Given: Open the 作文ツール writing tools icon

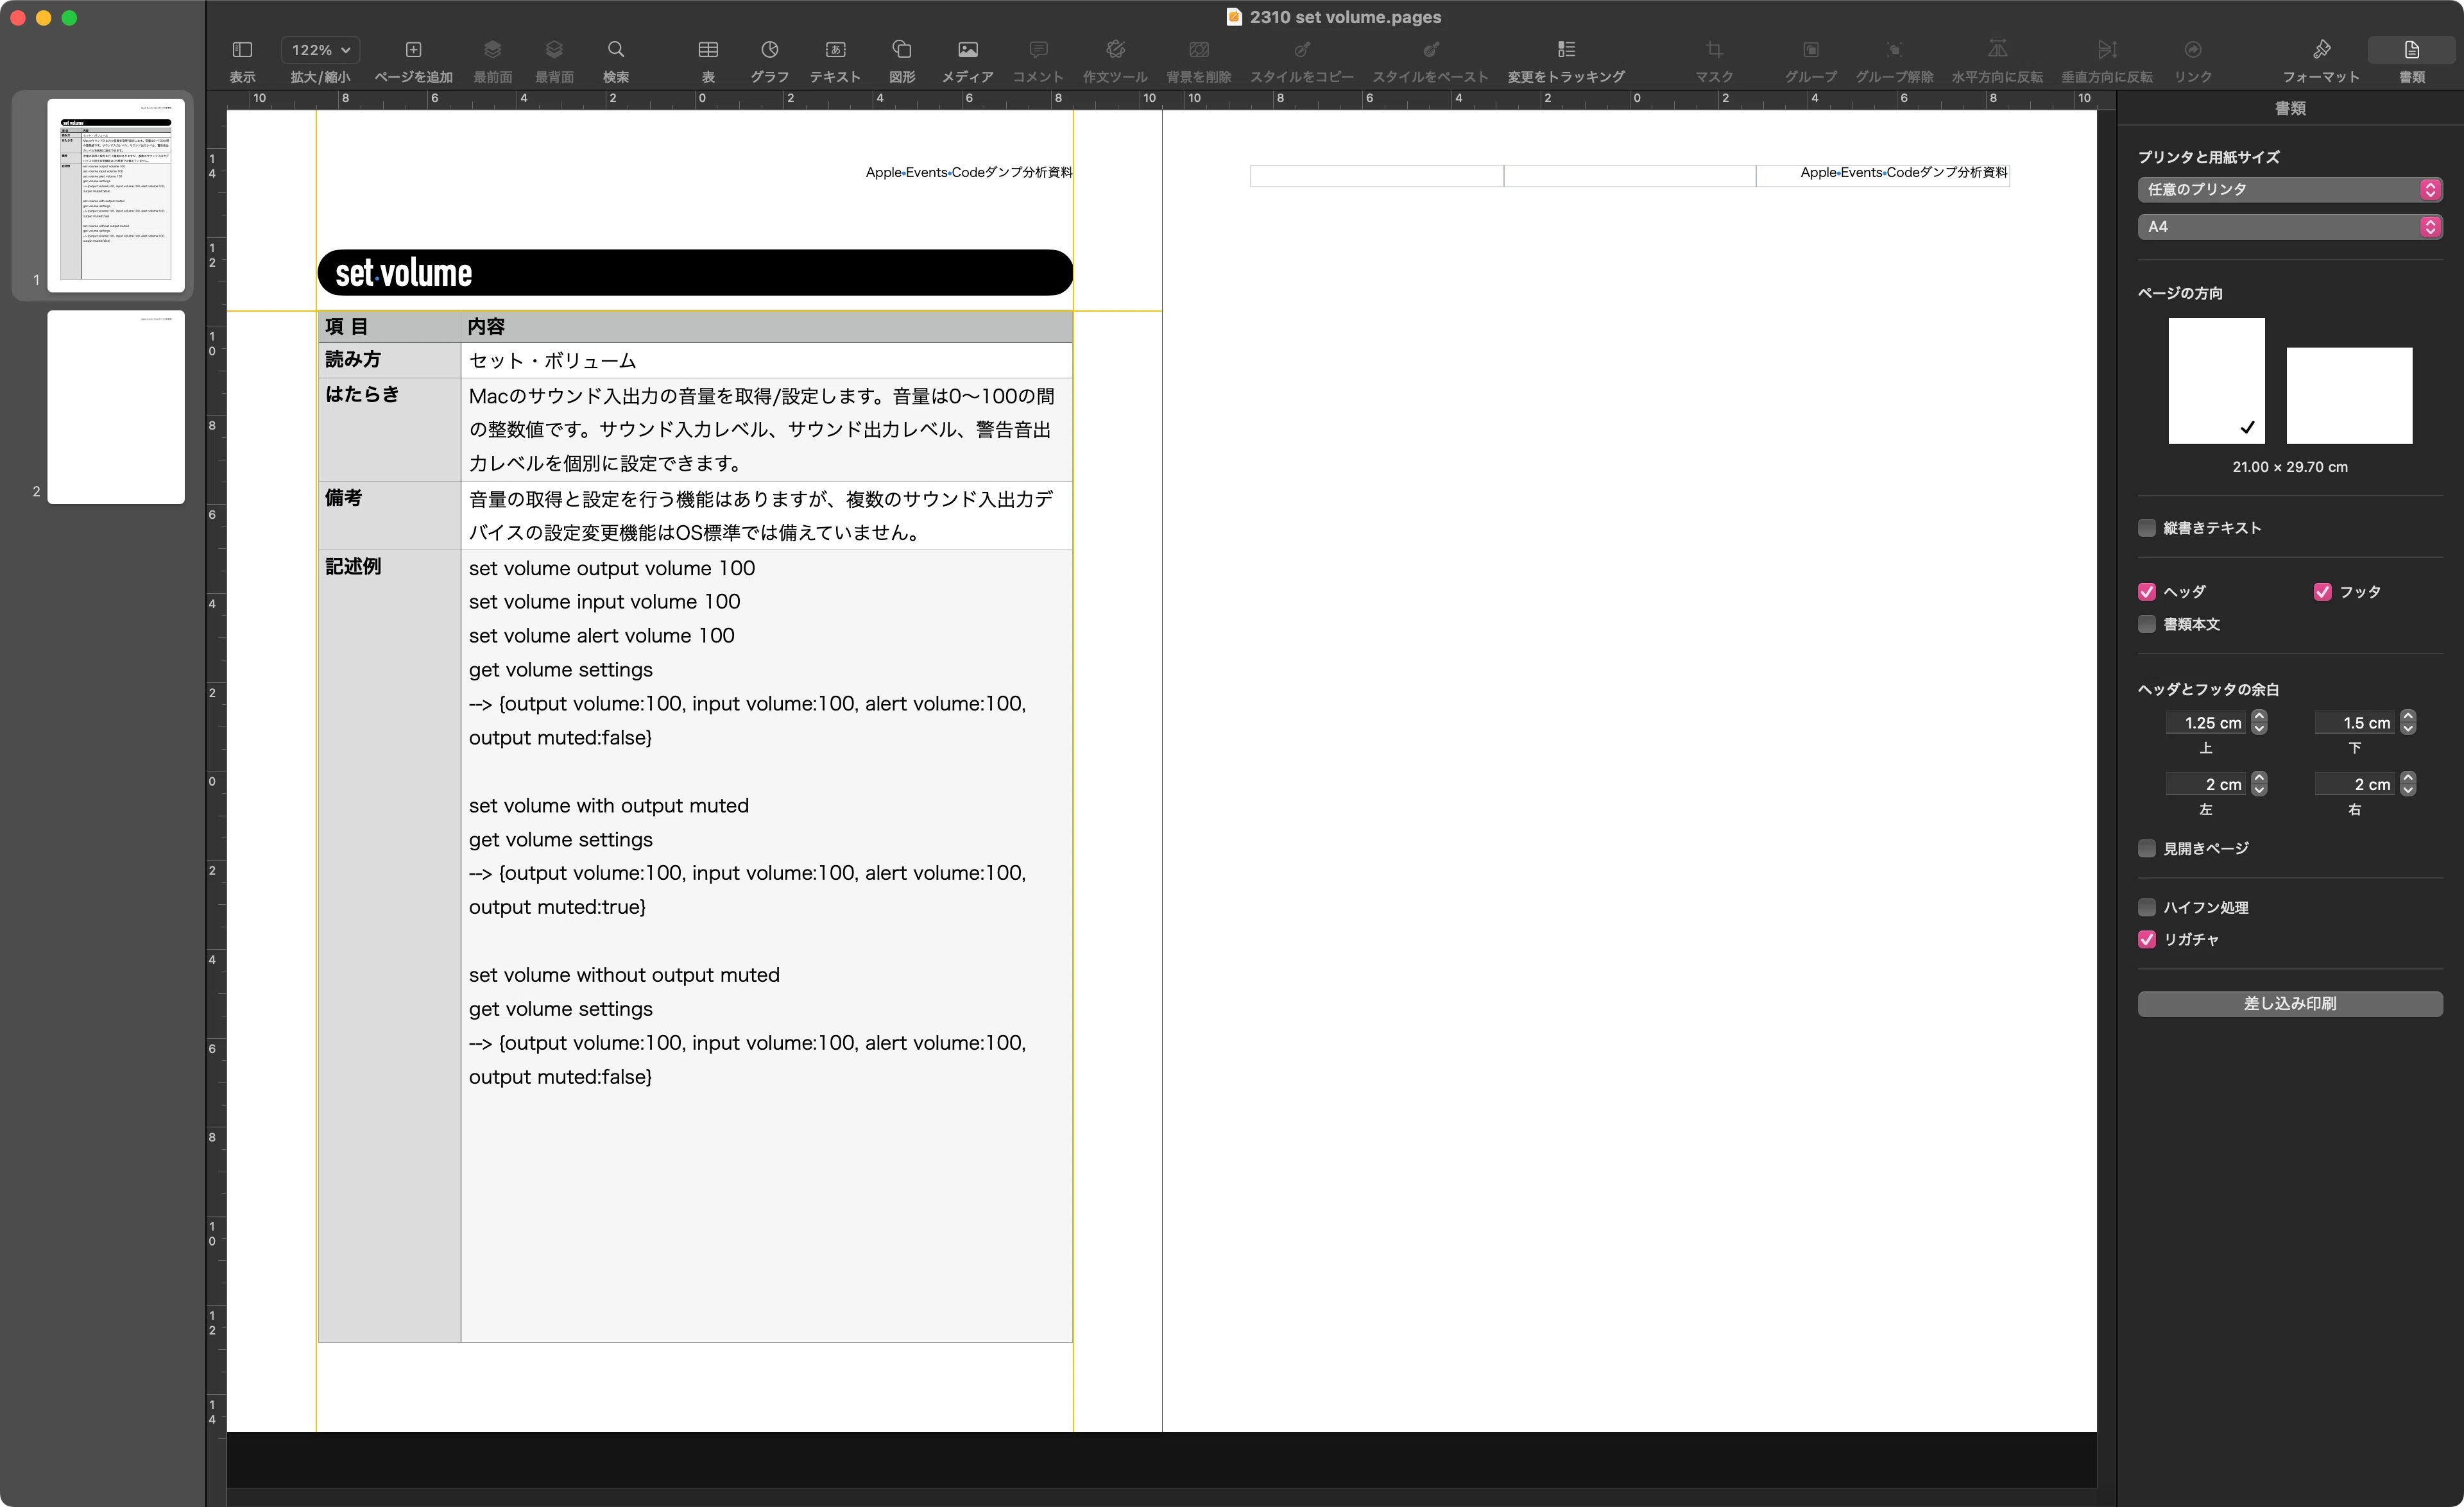Looking at the screenshot, I should (x=1115, y=50).
